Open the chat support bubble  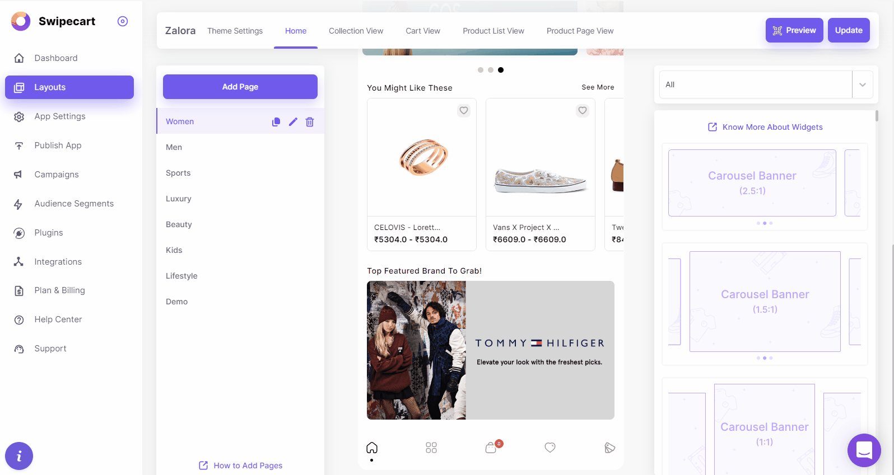click(864, 450)
